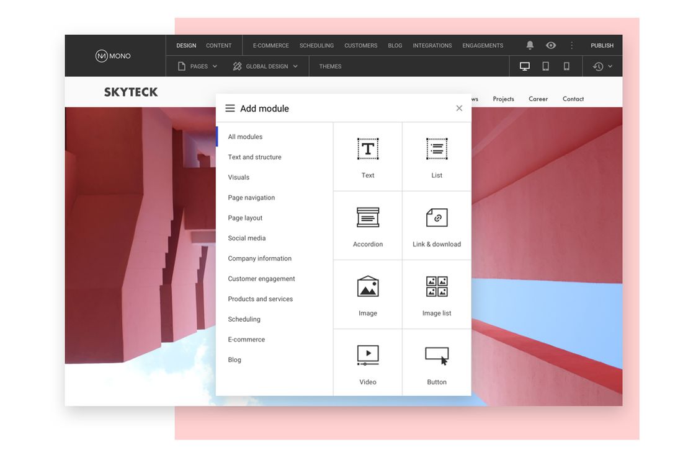
Task: Insert the Accordion module
Action: coord(368,226)
